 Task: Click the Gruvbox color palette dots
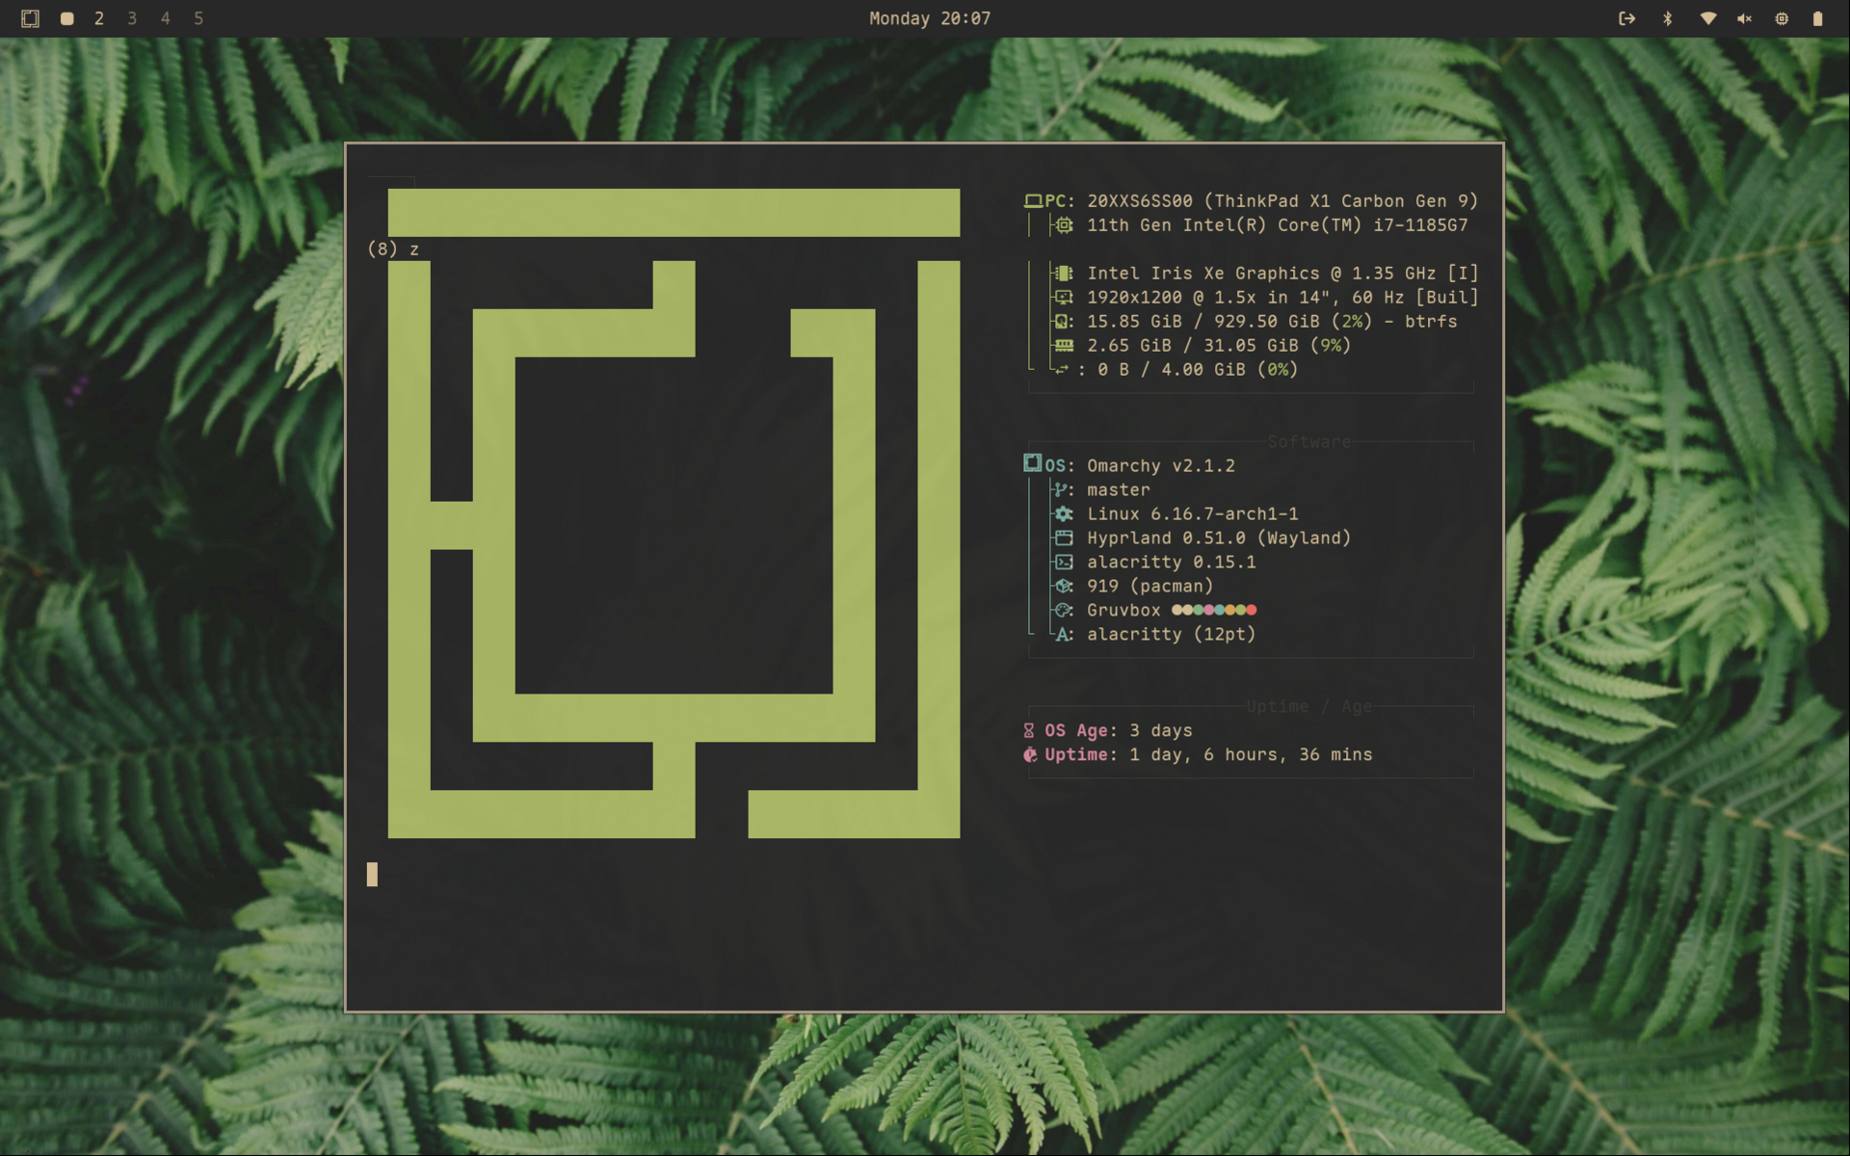tap(1213, 610)
